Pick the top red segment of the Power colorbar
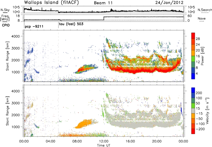212x147 pixels. pyautogui.click(x=193, y=36)
